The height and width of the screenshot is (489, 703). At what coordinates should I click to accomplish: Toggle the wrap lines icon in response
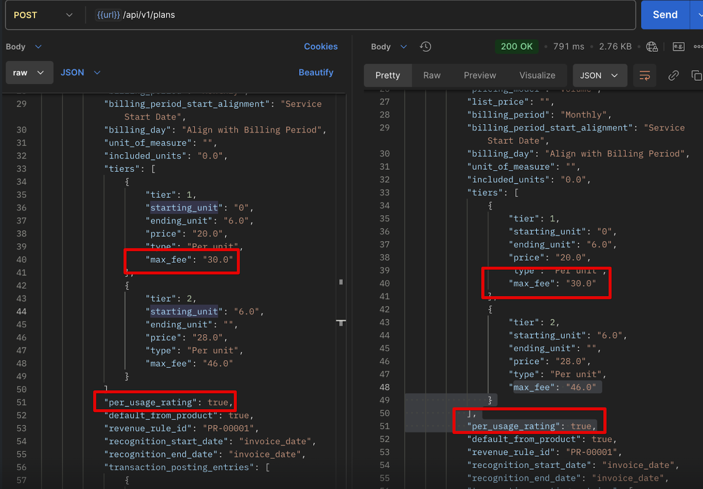[645, 75]
